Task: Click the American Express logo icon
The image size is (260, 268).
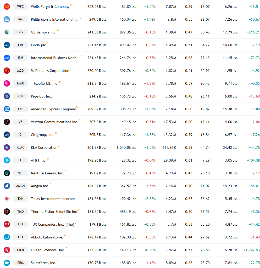Action: (x=7, y=109)
